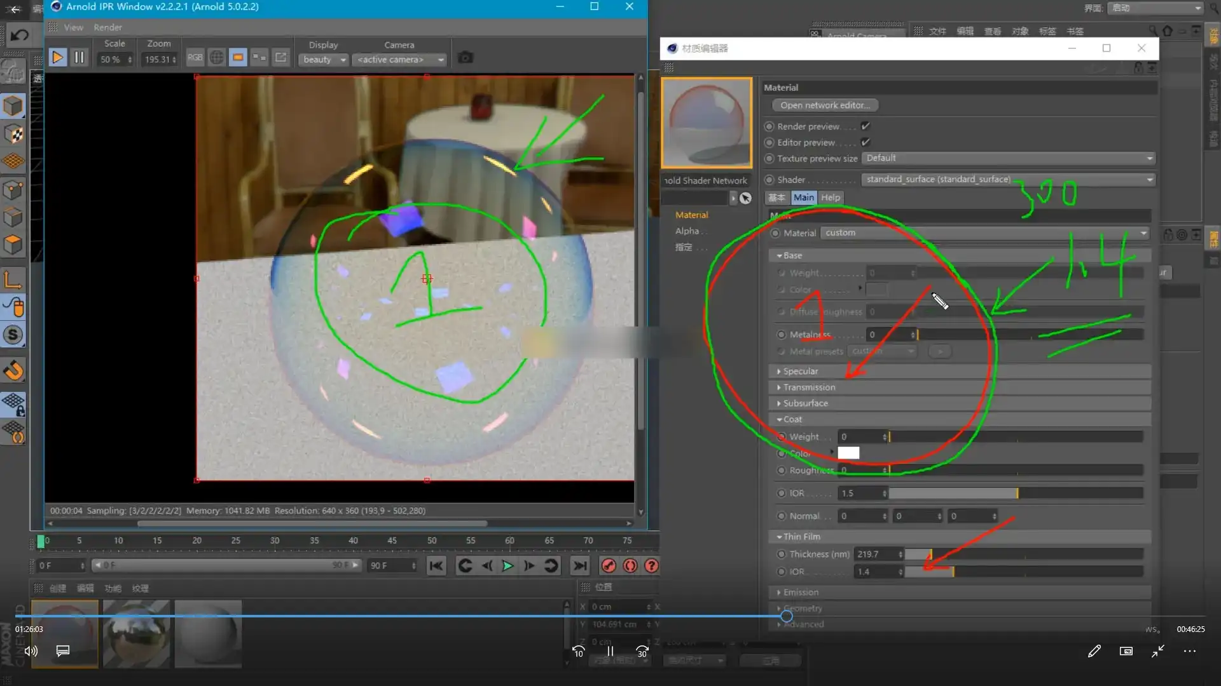Toggle the RGB channel display button
This screenshot has height=686, width=1221.
(x=195, y=58)
